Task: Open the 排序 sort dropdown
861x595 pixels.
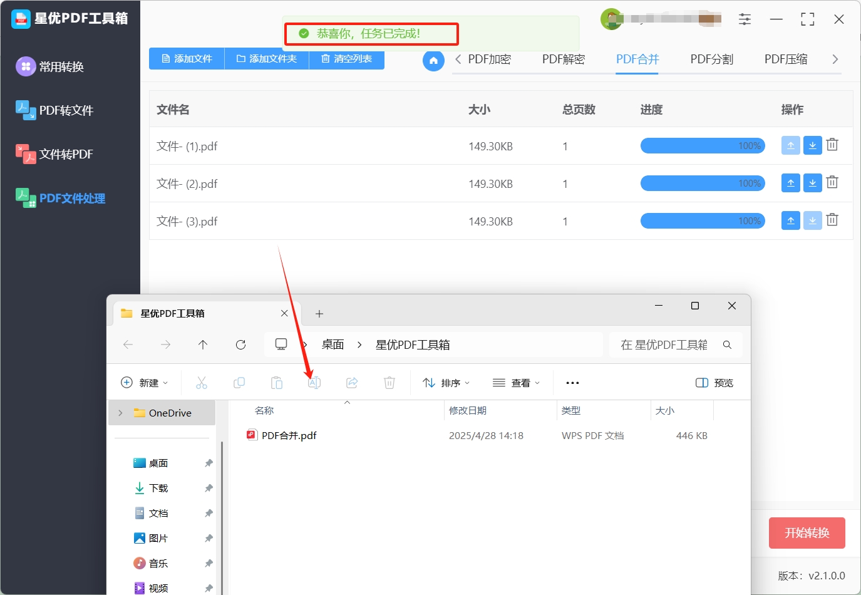Action: coord(446,383)
